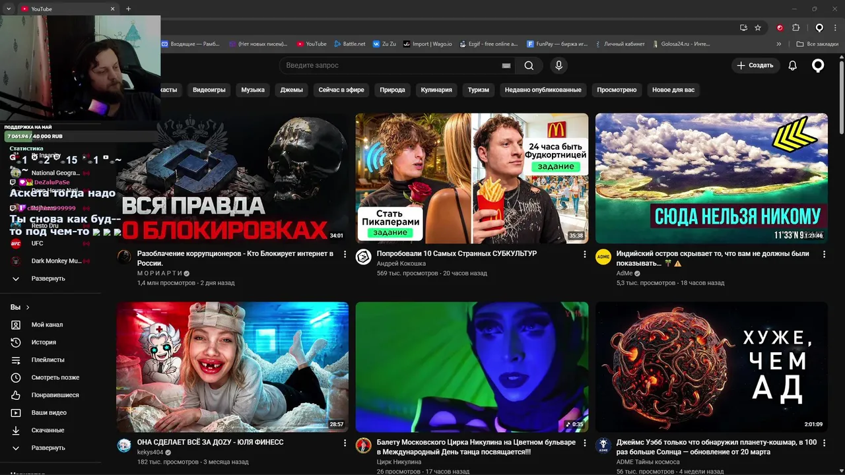Open the kekys404 channel avatar

124,445
